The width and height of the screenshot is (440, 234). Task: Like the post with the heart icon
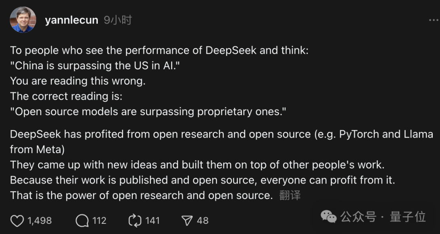coord(17,221)
